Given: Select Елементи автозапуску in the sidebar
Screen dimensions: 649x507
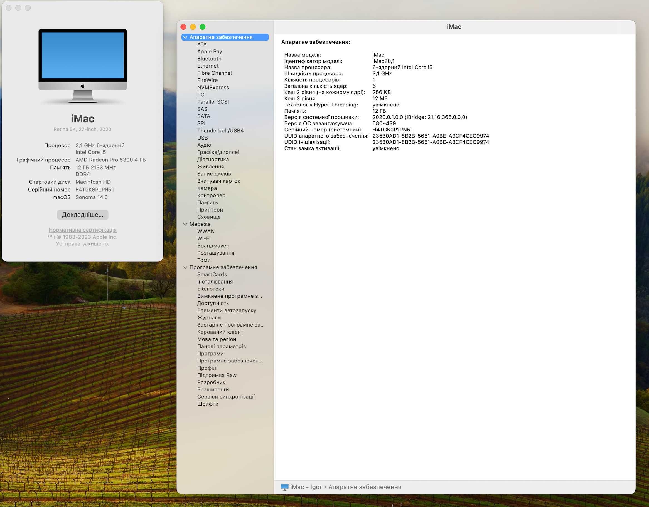Looking at the screenshot, I should pos(227,310).
